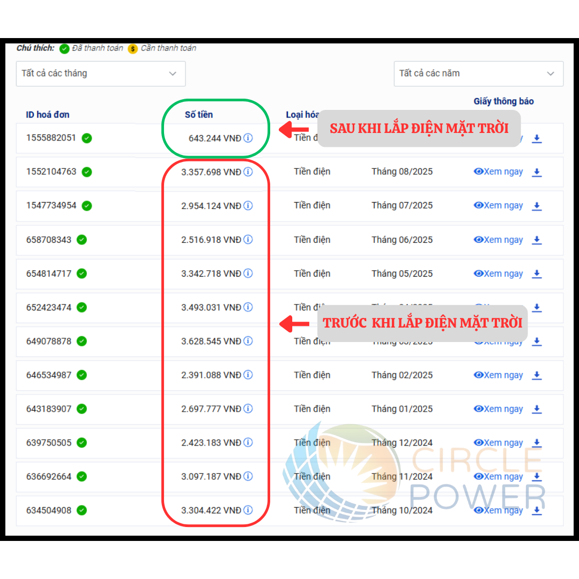Click 'Xem ngay' for Tháng 05/2025
The width and height of the screenshot is (579, 579).
pos(498,273)
